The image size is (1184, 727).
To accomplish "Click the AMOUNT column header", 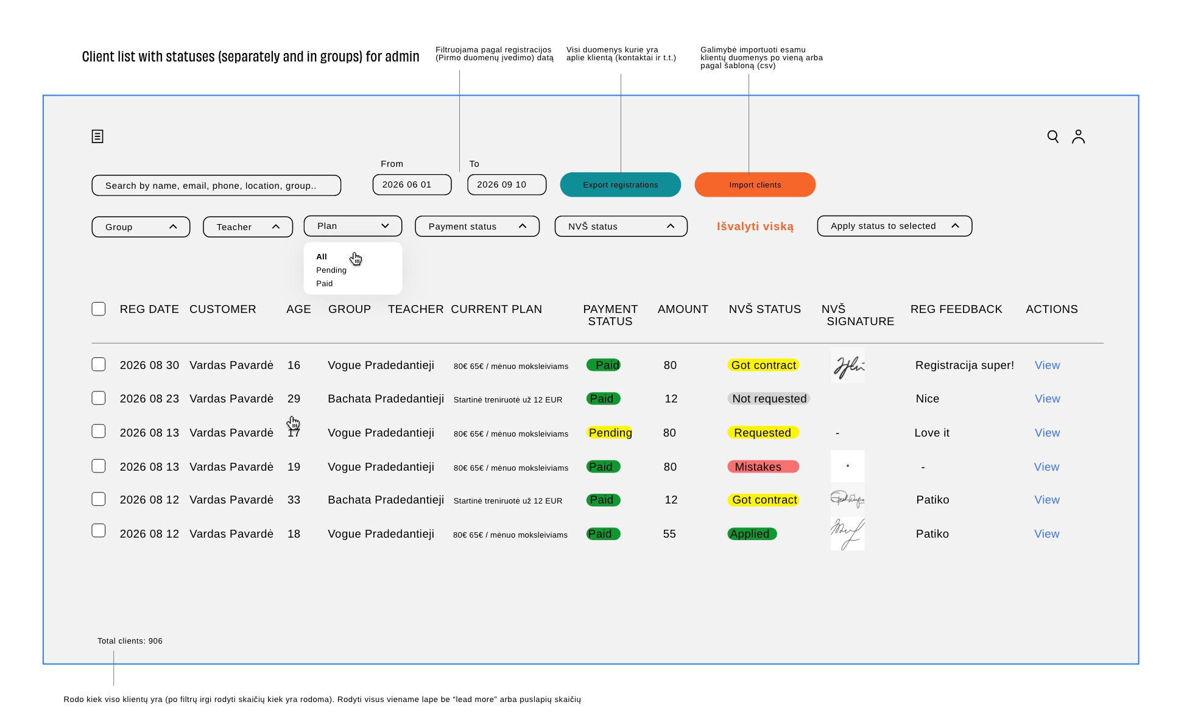I will [683, 309].
